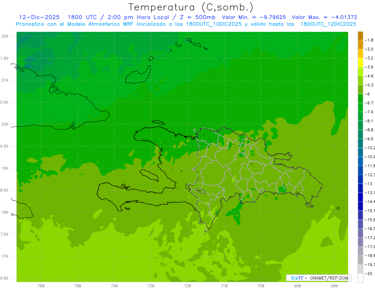
Task: Click '1800UTC_12DIC2025' valid-until time text
Action: pos(328,24)
